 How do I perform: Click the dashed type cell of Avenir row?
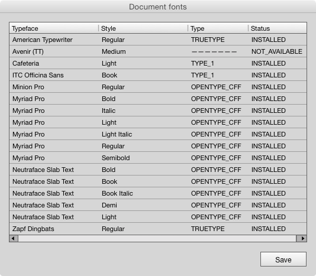(x=214, y=52)
